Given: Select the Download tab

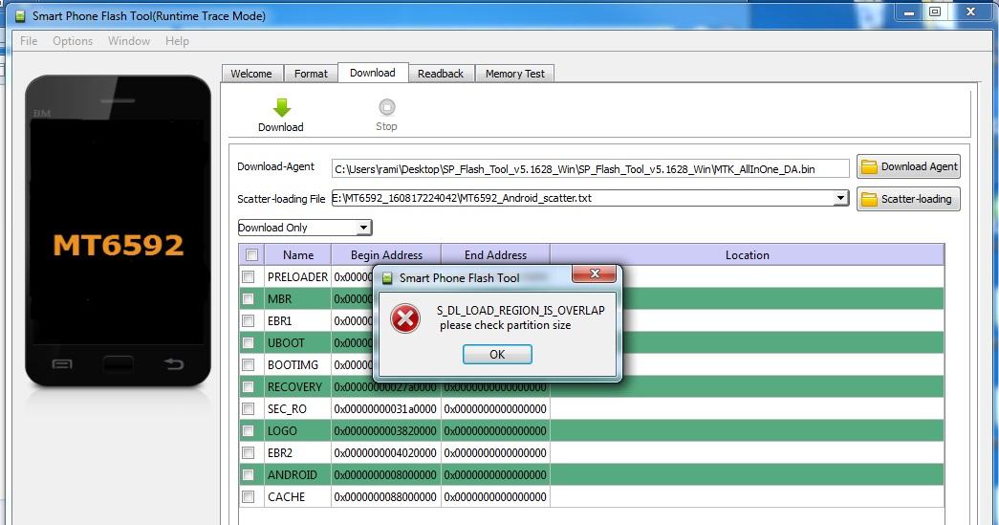Looking at the screenshot, I should 373,73.
